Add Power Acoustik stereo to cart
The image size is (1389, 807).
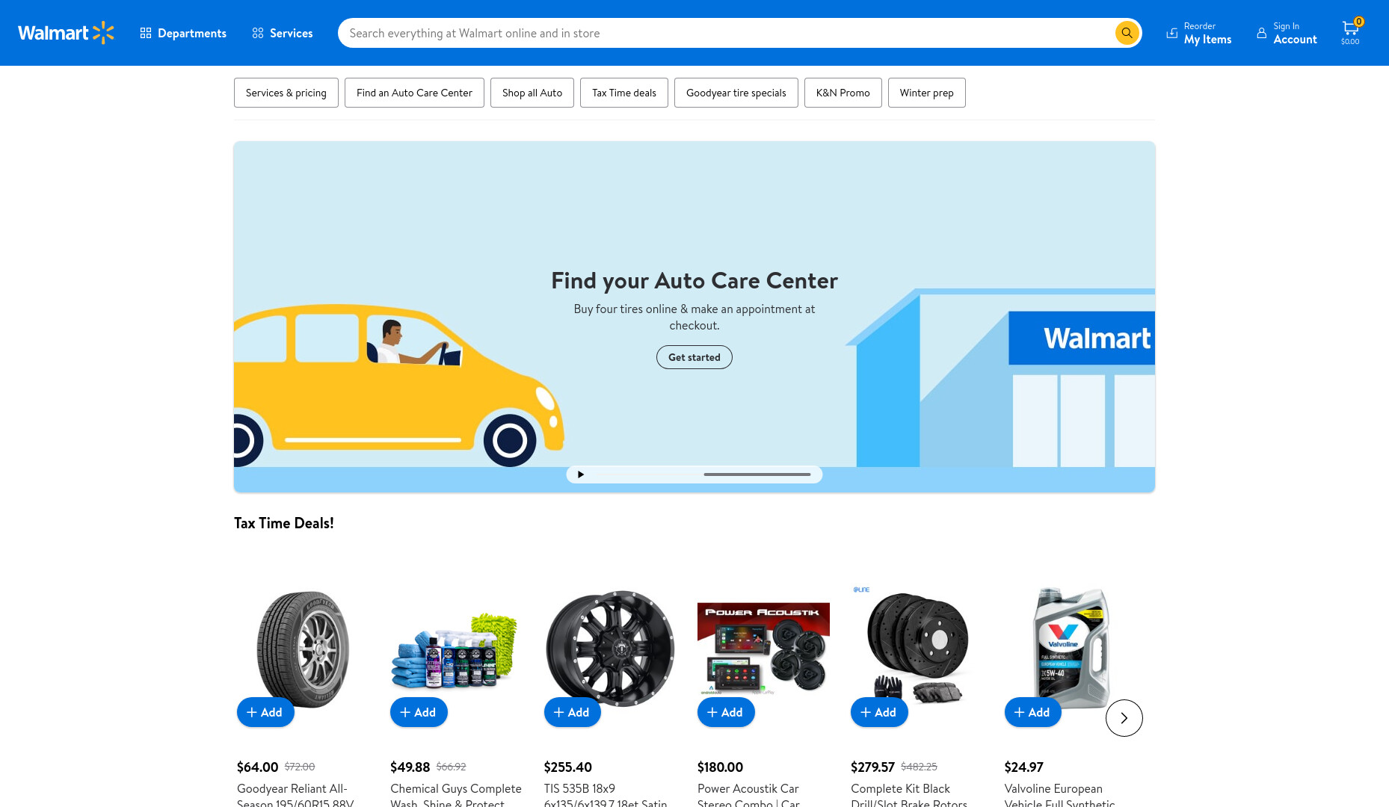point(726,712)
